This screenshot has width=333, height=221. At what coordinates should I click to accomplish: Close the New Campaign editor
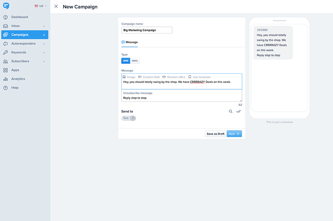click(x=56, y=7)
